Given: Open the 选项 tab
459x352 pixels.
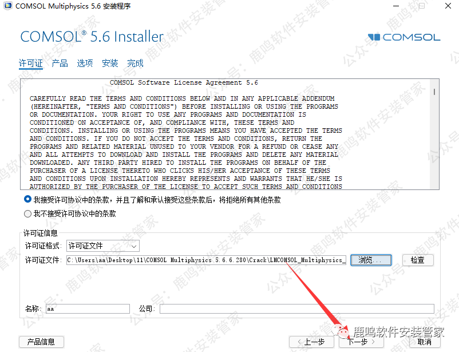Looking at the screenshot, I should tap(85, 63).
